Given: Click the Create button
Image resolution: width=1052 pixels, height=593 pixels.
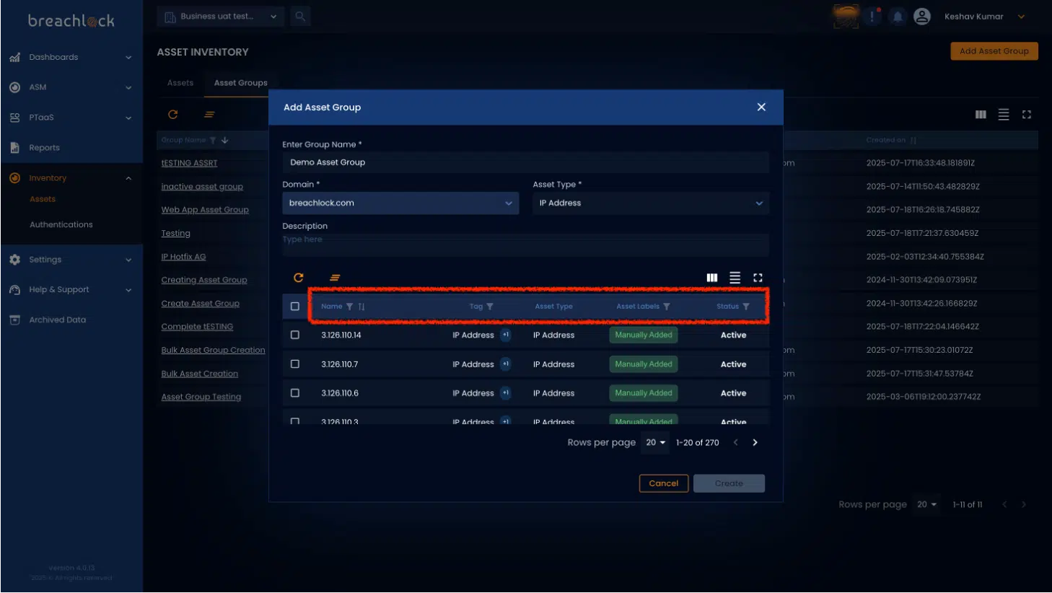Looking at the screenshot, I should (729, 483).
